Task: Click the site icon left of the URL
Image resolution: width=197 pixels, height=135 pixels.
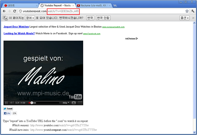Action: (20, 11)
